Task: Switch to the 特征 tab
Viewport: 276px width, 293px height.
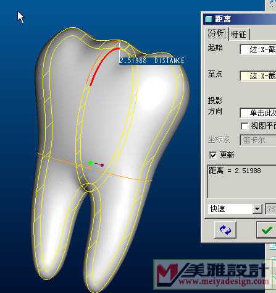Action: [239, 34]
